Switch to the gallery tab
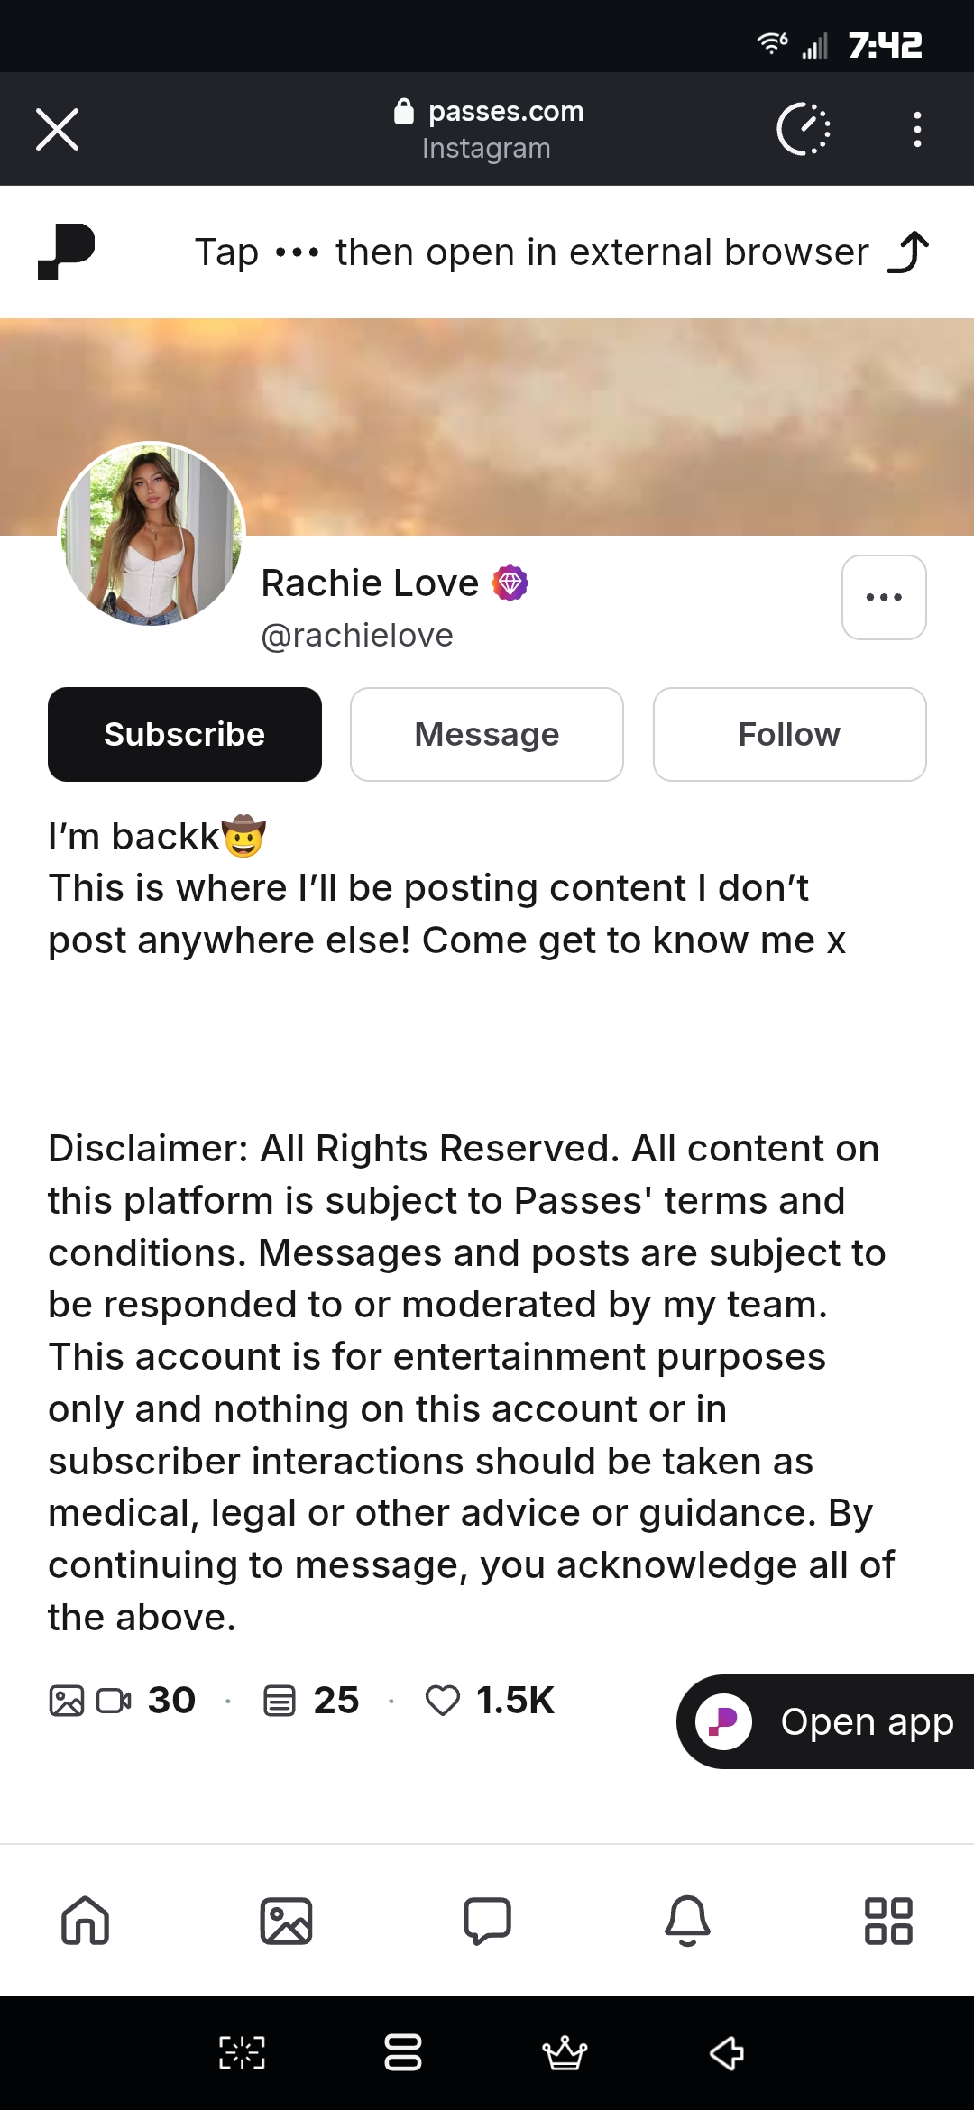Screen dimensions: 974x2110 286,1920
